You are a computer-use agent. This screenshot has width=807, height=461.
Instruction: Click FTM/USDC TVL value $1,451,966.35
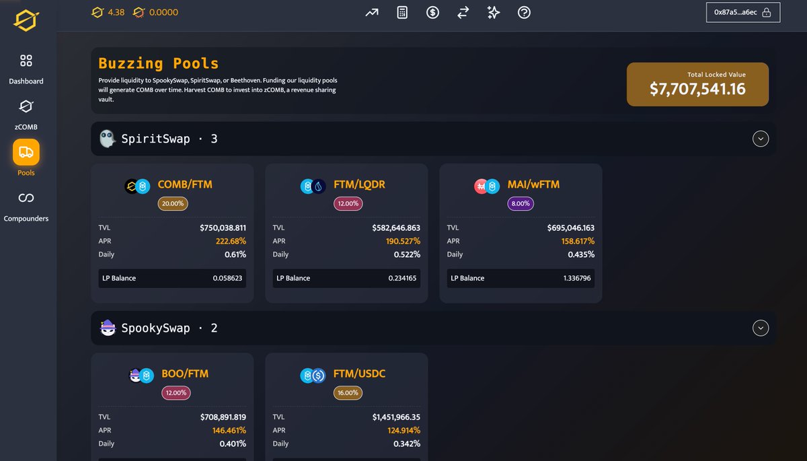pos(396,417)
